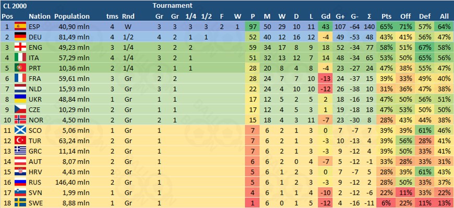This screenshot has width=454, height=208.
Task: Select the England flag icon
Action: 20,48
